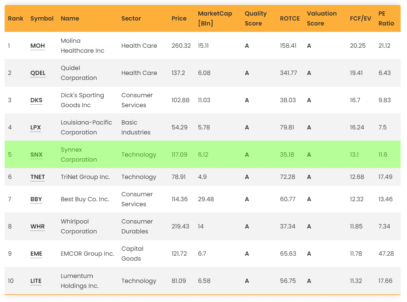Open the WHR ticker link

[x=37, y=226]
